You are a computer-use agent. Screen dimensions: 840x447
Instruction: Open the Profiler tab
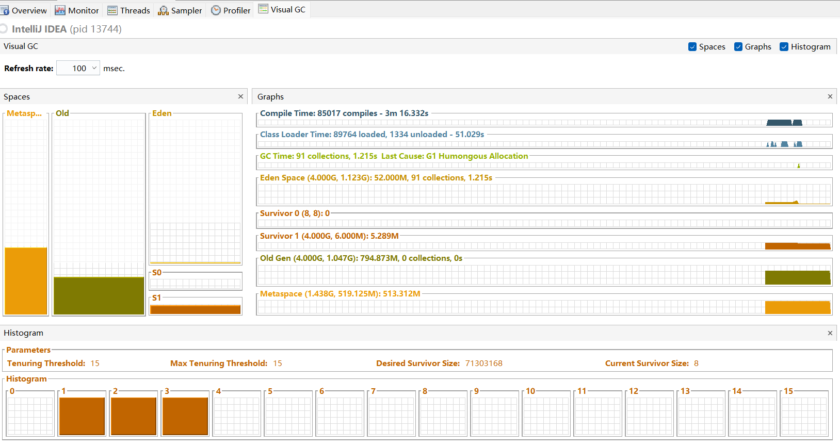[x=231, y=10]
